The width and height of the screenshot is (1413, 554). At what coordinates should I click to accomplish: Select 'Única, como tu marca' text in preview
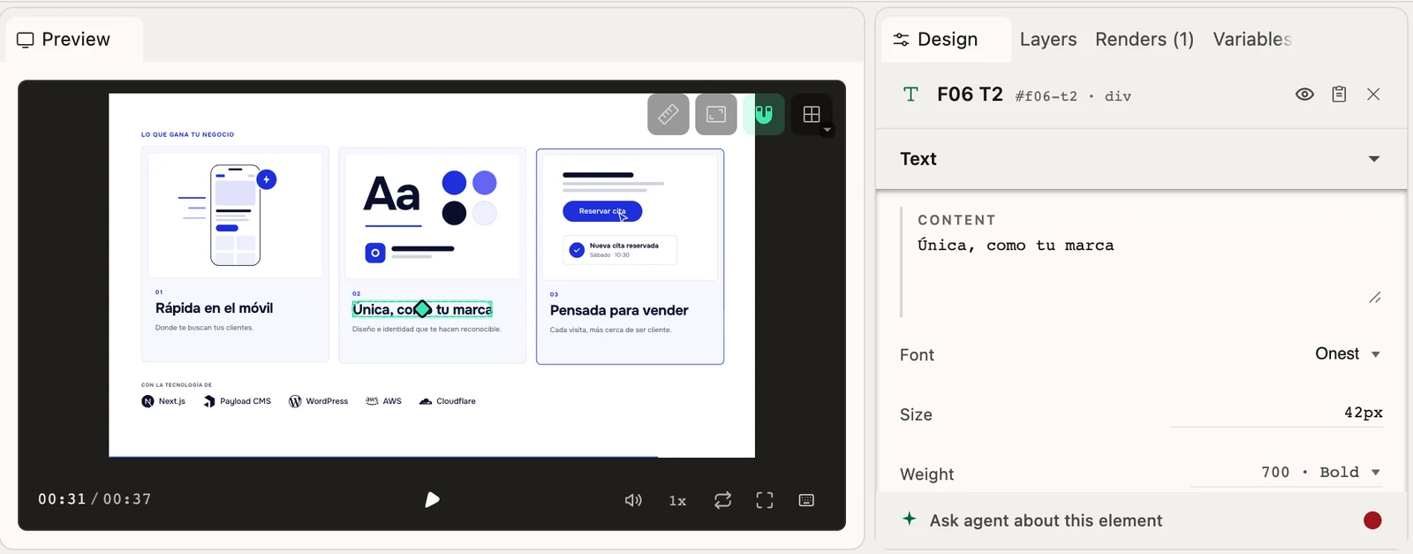point(422,309)
